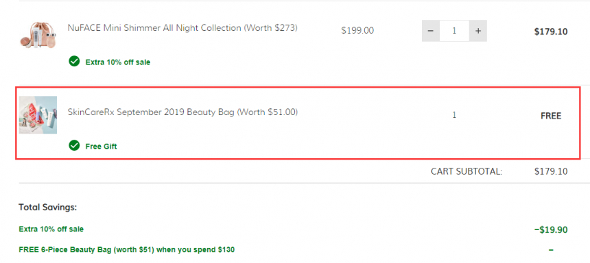Screen dimensions: 590x263
Task: Open the SkinCareRx Beauty Bag thumbnail image
Action: pos(38,115)
